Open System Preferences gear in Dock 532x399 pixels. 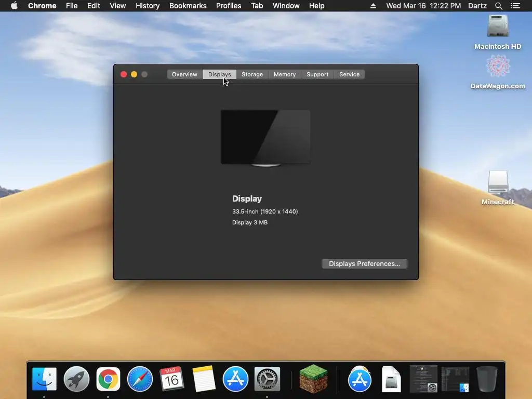point(268,379)
